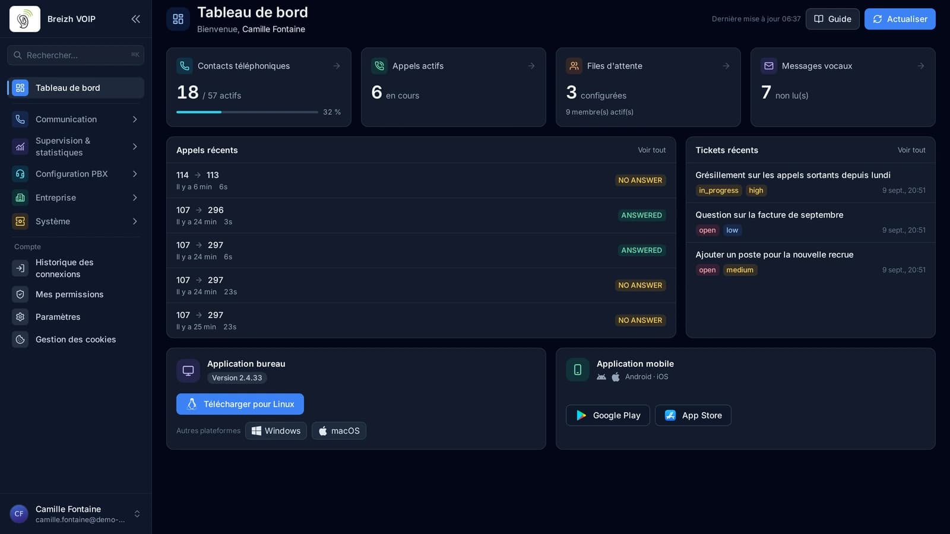Click the Contacts téléphoniques phone icon

(x=185, y=66)
